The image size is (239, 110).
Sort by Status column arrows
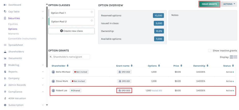click(233, 66)
